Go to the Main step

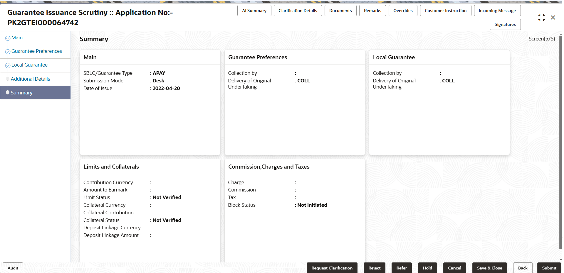pyautogui.click(x=17, y=38)
